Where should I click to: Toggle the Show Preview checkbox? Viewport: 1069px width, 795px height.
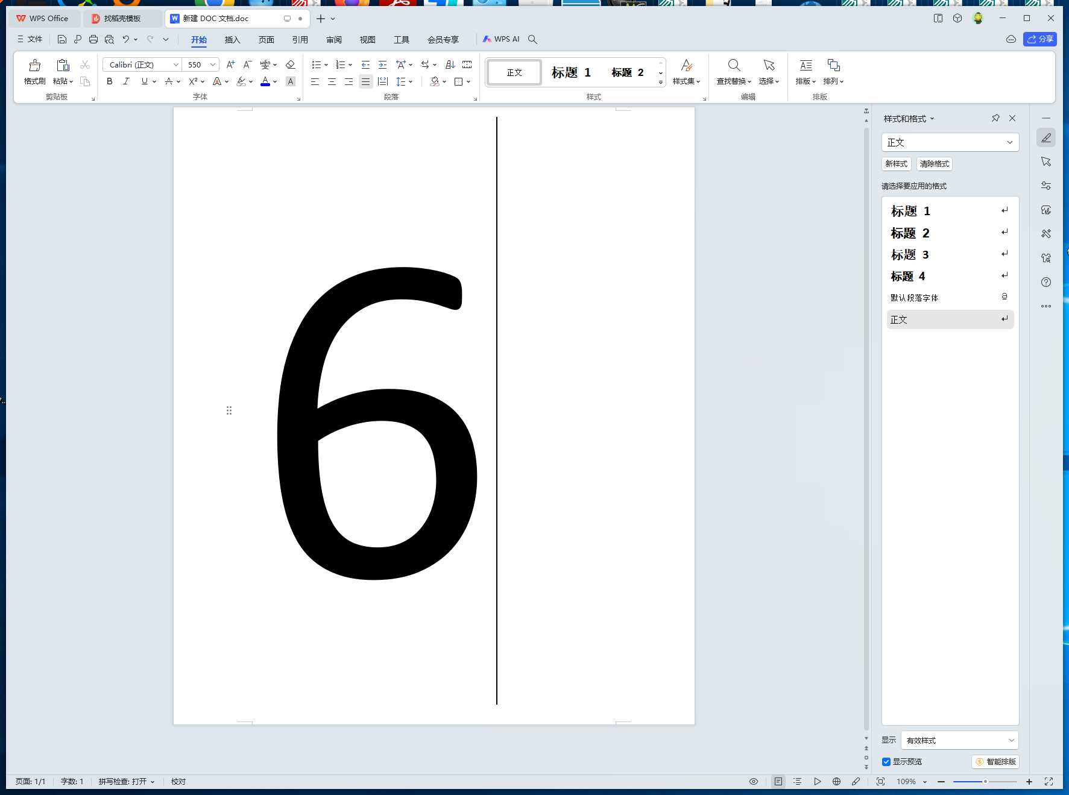pos(886,761)
